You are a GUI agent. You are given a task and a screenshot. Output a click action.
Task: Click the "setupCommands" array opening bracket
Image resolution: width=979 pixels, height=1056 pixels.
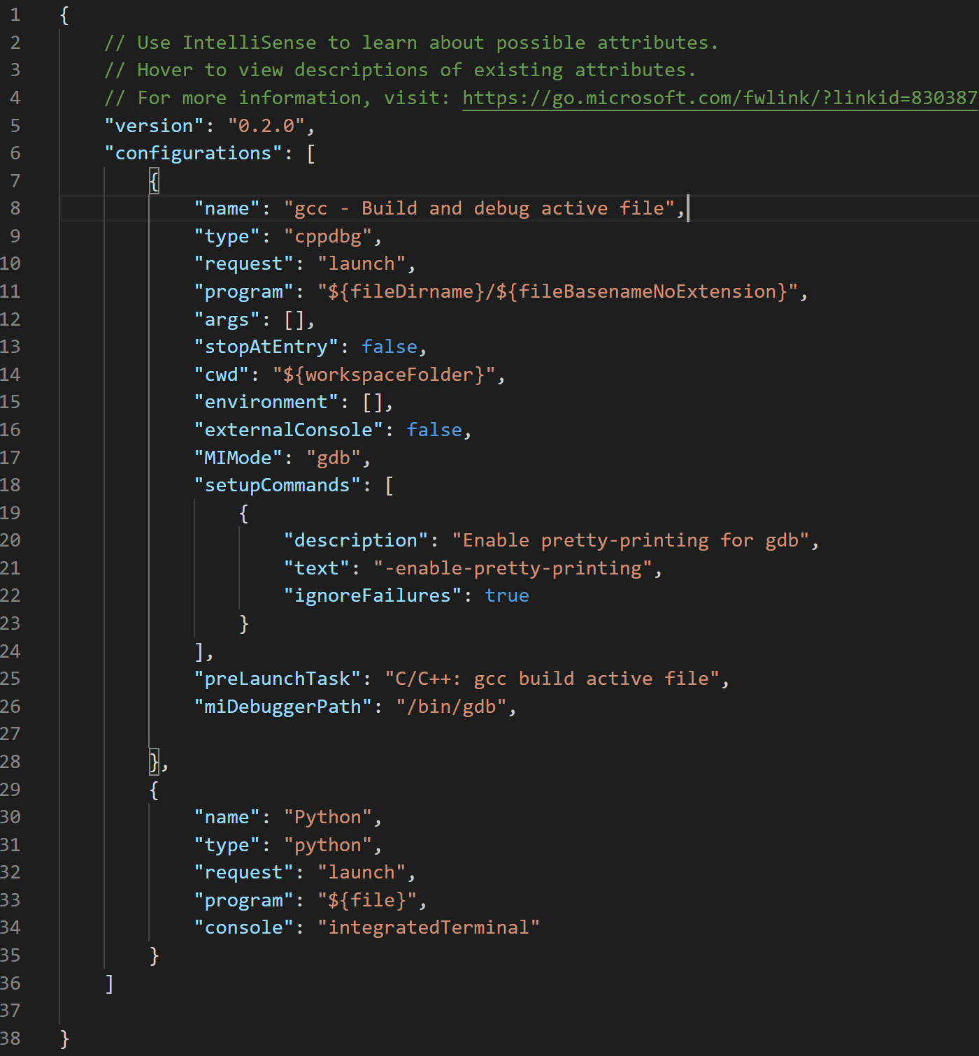(x=389, y=484)
